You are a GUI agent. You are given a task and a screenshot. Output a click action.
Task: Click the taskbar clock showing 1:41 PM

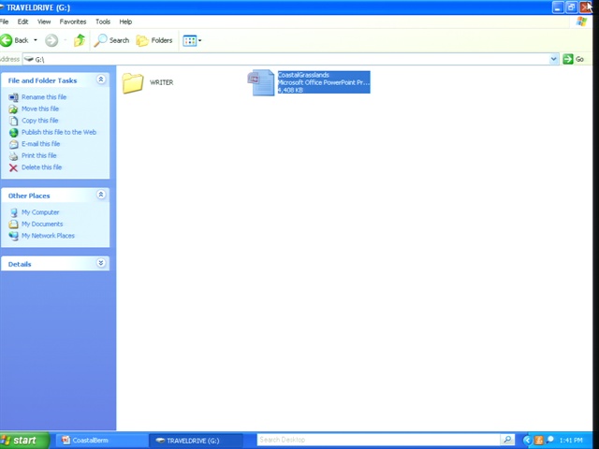point(571,441)
